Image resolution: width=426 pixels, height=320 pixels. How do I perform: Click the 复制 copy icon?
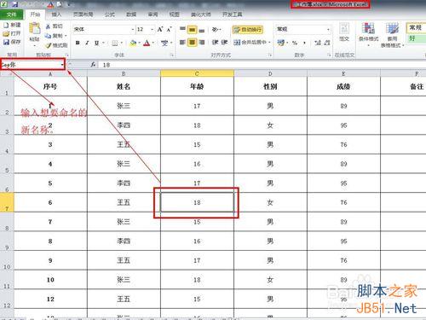pyautogui.click(x=48, y=36)
